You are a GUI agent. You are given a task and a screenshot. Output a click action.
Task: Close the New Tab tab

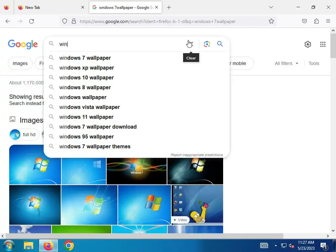[83, 7]
